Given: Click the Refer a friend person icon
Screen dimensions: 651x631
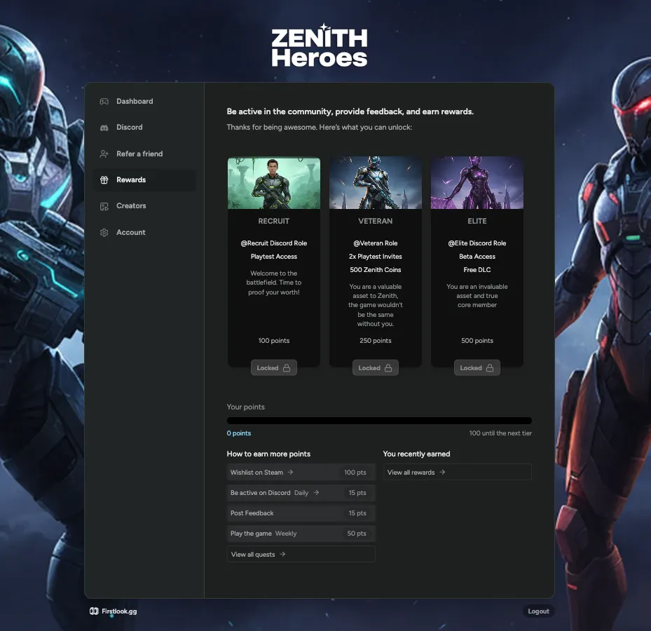Looking at the screenshot, I should (x=104, y=154).
